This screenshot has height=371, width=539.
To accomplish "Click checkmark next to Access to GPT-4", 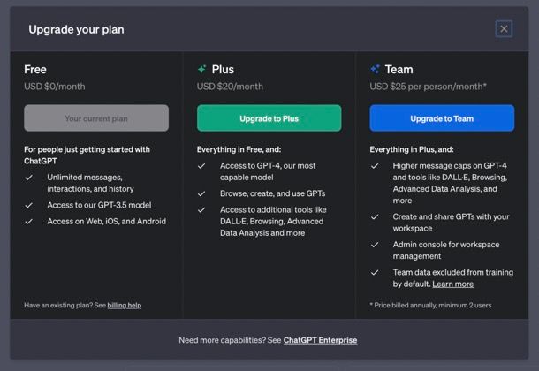I will pyautogui.click(x=201, y=166).
